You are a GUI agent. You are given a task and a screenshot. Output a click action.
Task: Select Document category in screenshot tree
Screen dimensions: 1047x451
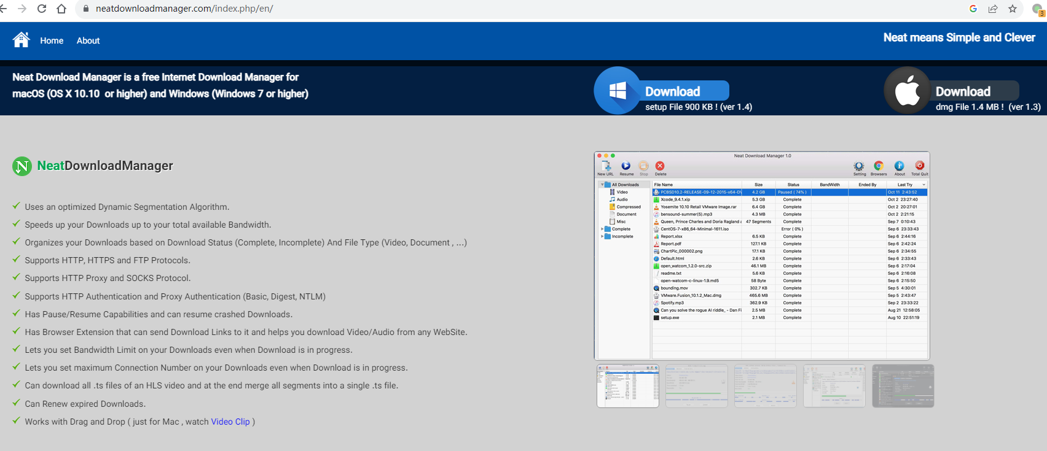click(x=623, y=214)
